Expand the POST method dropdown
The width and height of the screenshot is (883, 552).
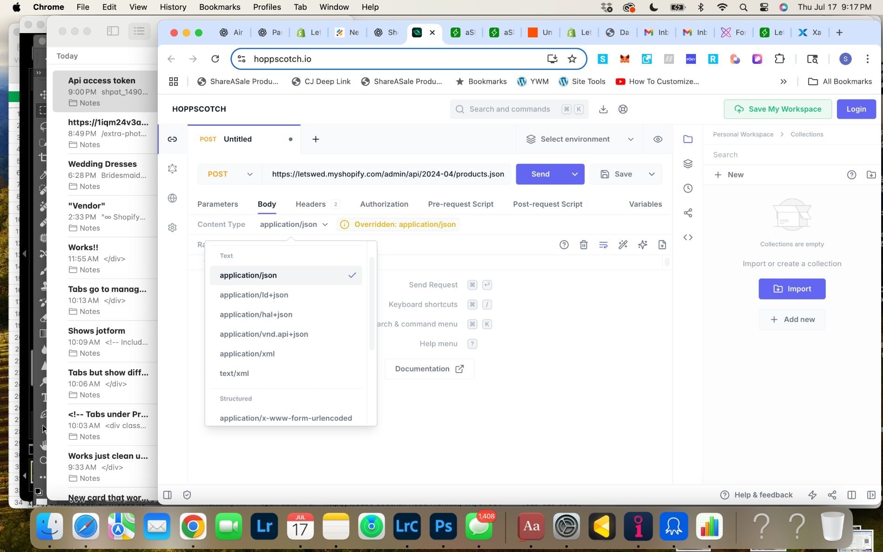point(229,174)
